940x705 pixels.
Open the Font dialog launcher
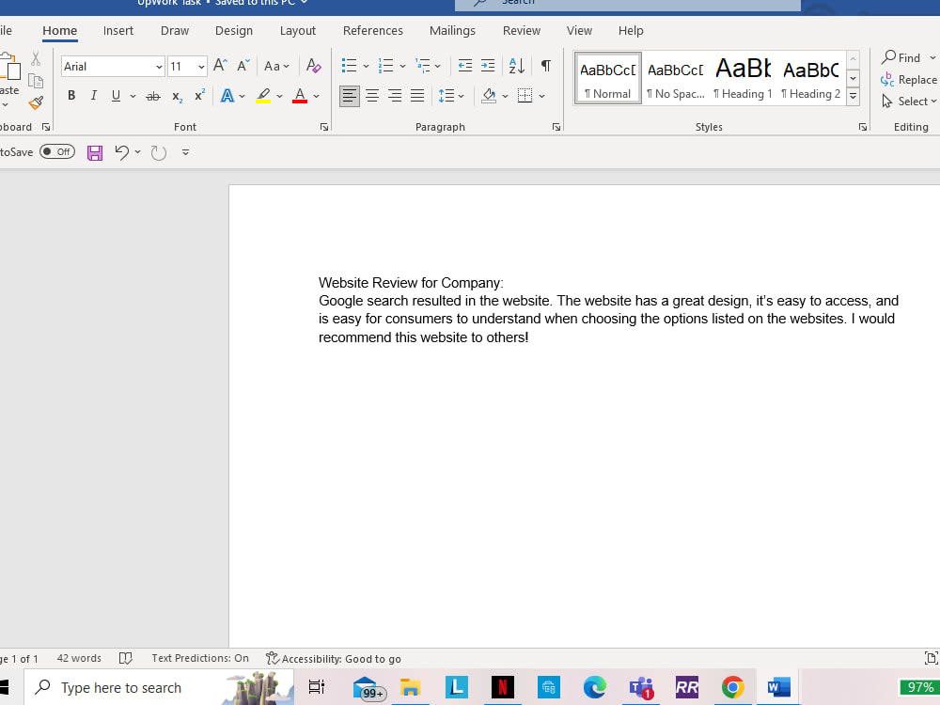(x=324, y=127)
